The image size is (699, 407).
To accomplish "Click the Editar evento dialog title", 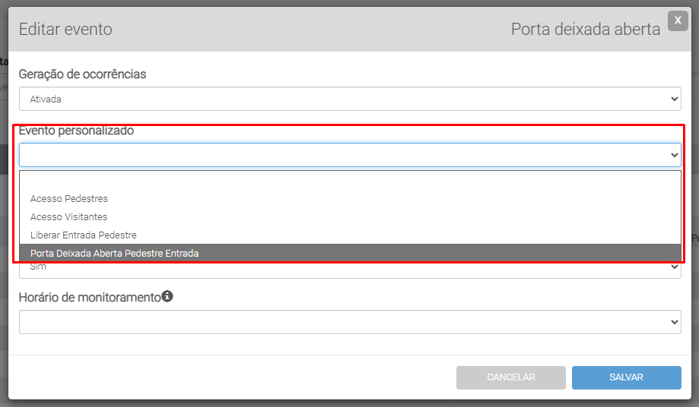I will point(65,30).
